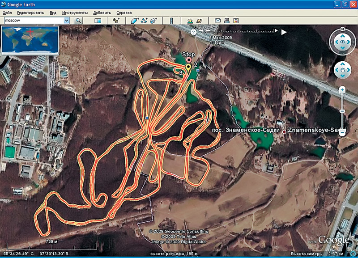Click the Google Earth title bar icon

click(x=3, y=4)
